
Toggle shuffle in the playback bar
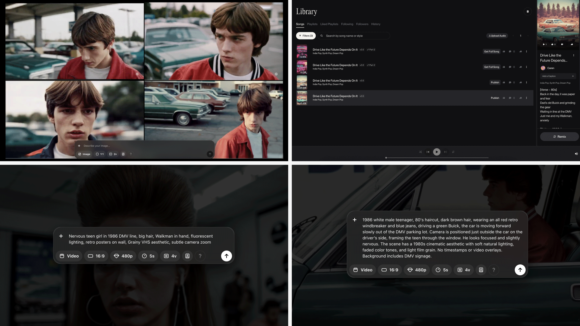(420, 152)
